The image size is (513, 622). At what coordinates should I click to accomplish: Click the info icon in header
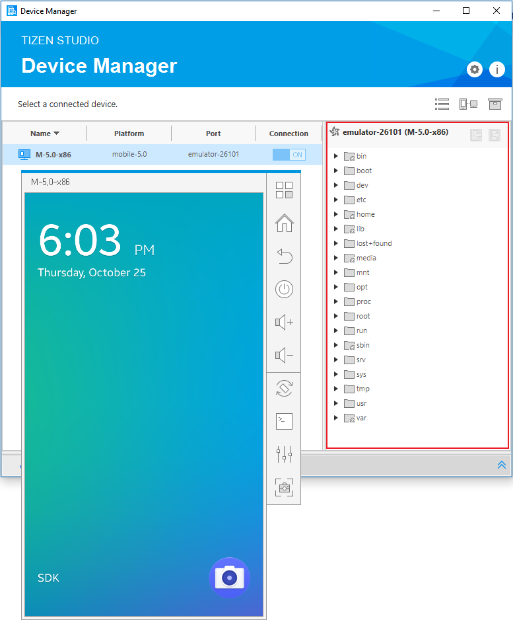[x=496, y=69]
